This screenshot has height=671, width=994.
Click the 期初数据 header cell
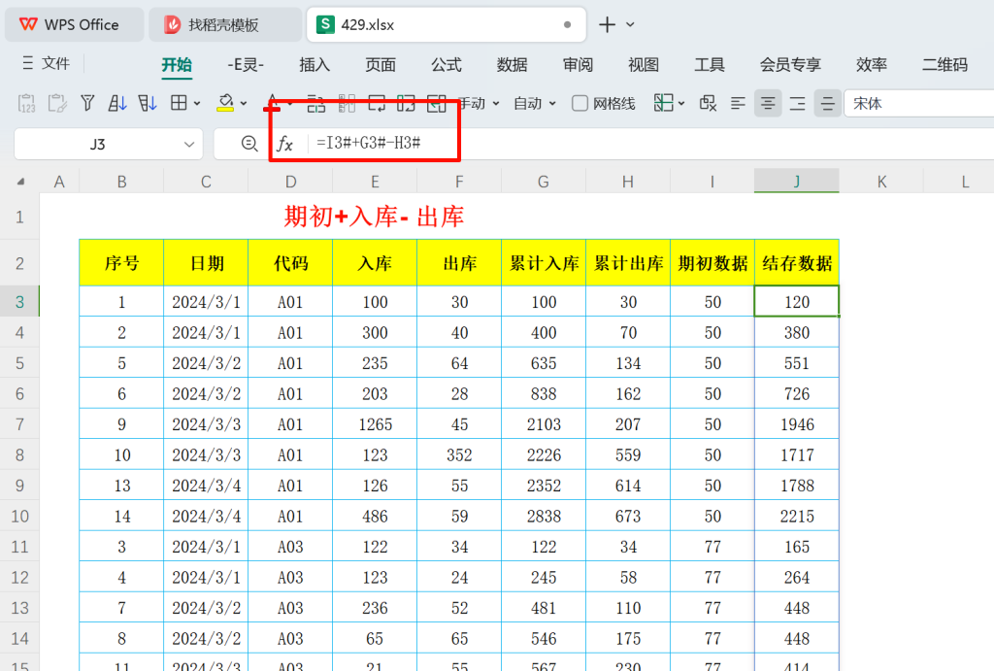(712, 262)
